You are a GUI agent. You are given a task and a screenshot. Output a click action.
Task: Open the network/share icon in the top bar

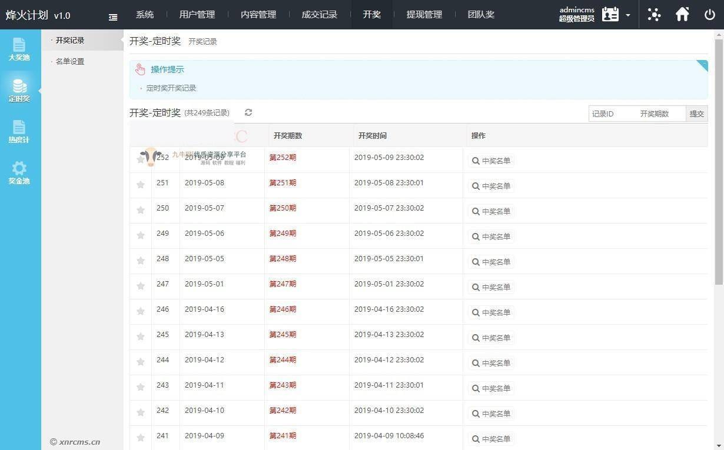pyautogui.click(x=654, y=14)
